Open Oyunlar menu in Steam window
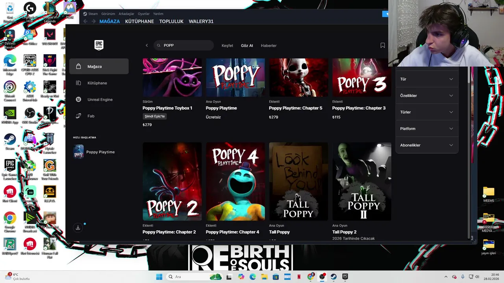504x283 pixels. [144, 14]
